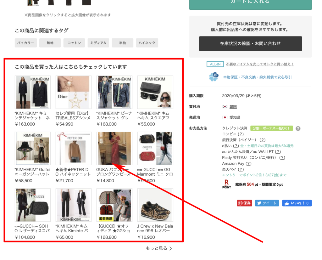Open PETER DO high-neck knit thumbnail

pos(74,148)
